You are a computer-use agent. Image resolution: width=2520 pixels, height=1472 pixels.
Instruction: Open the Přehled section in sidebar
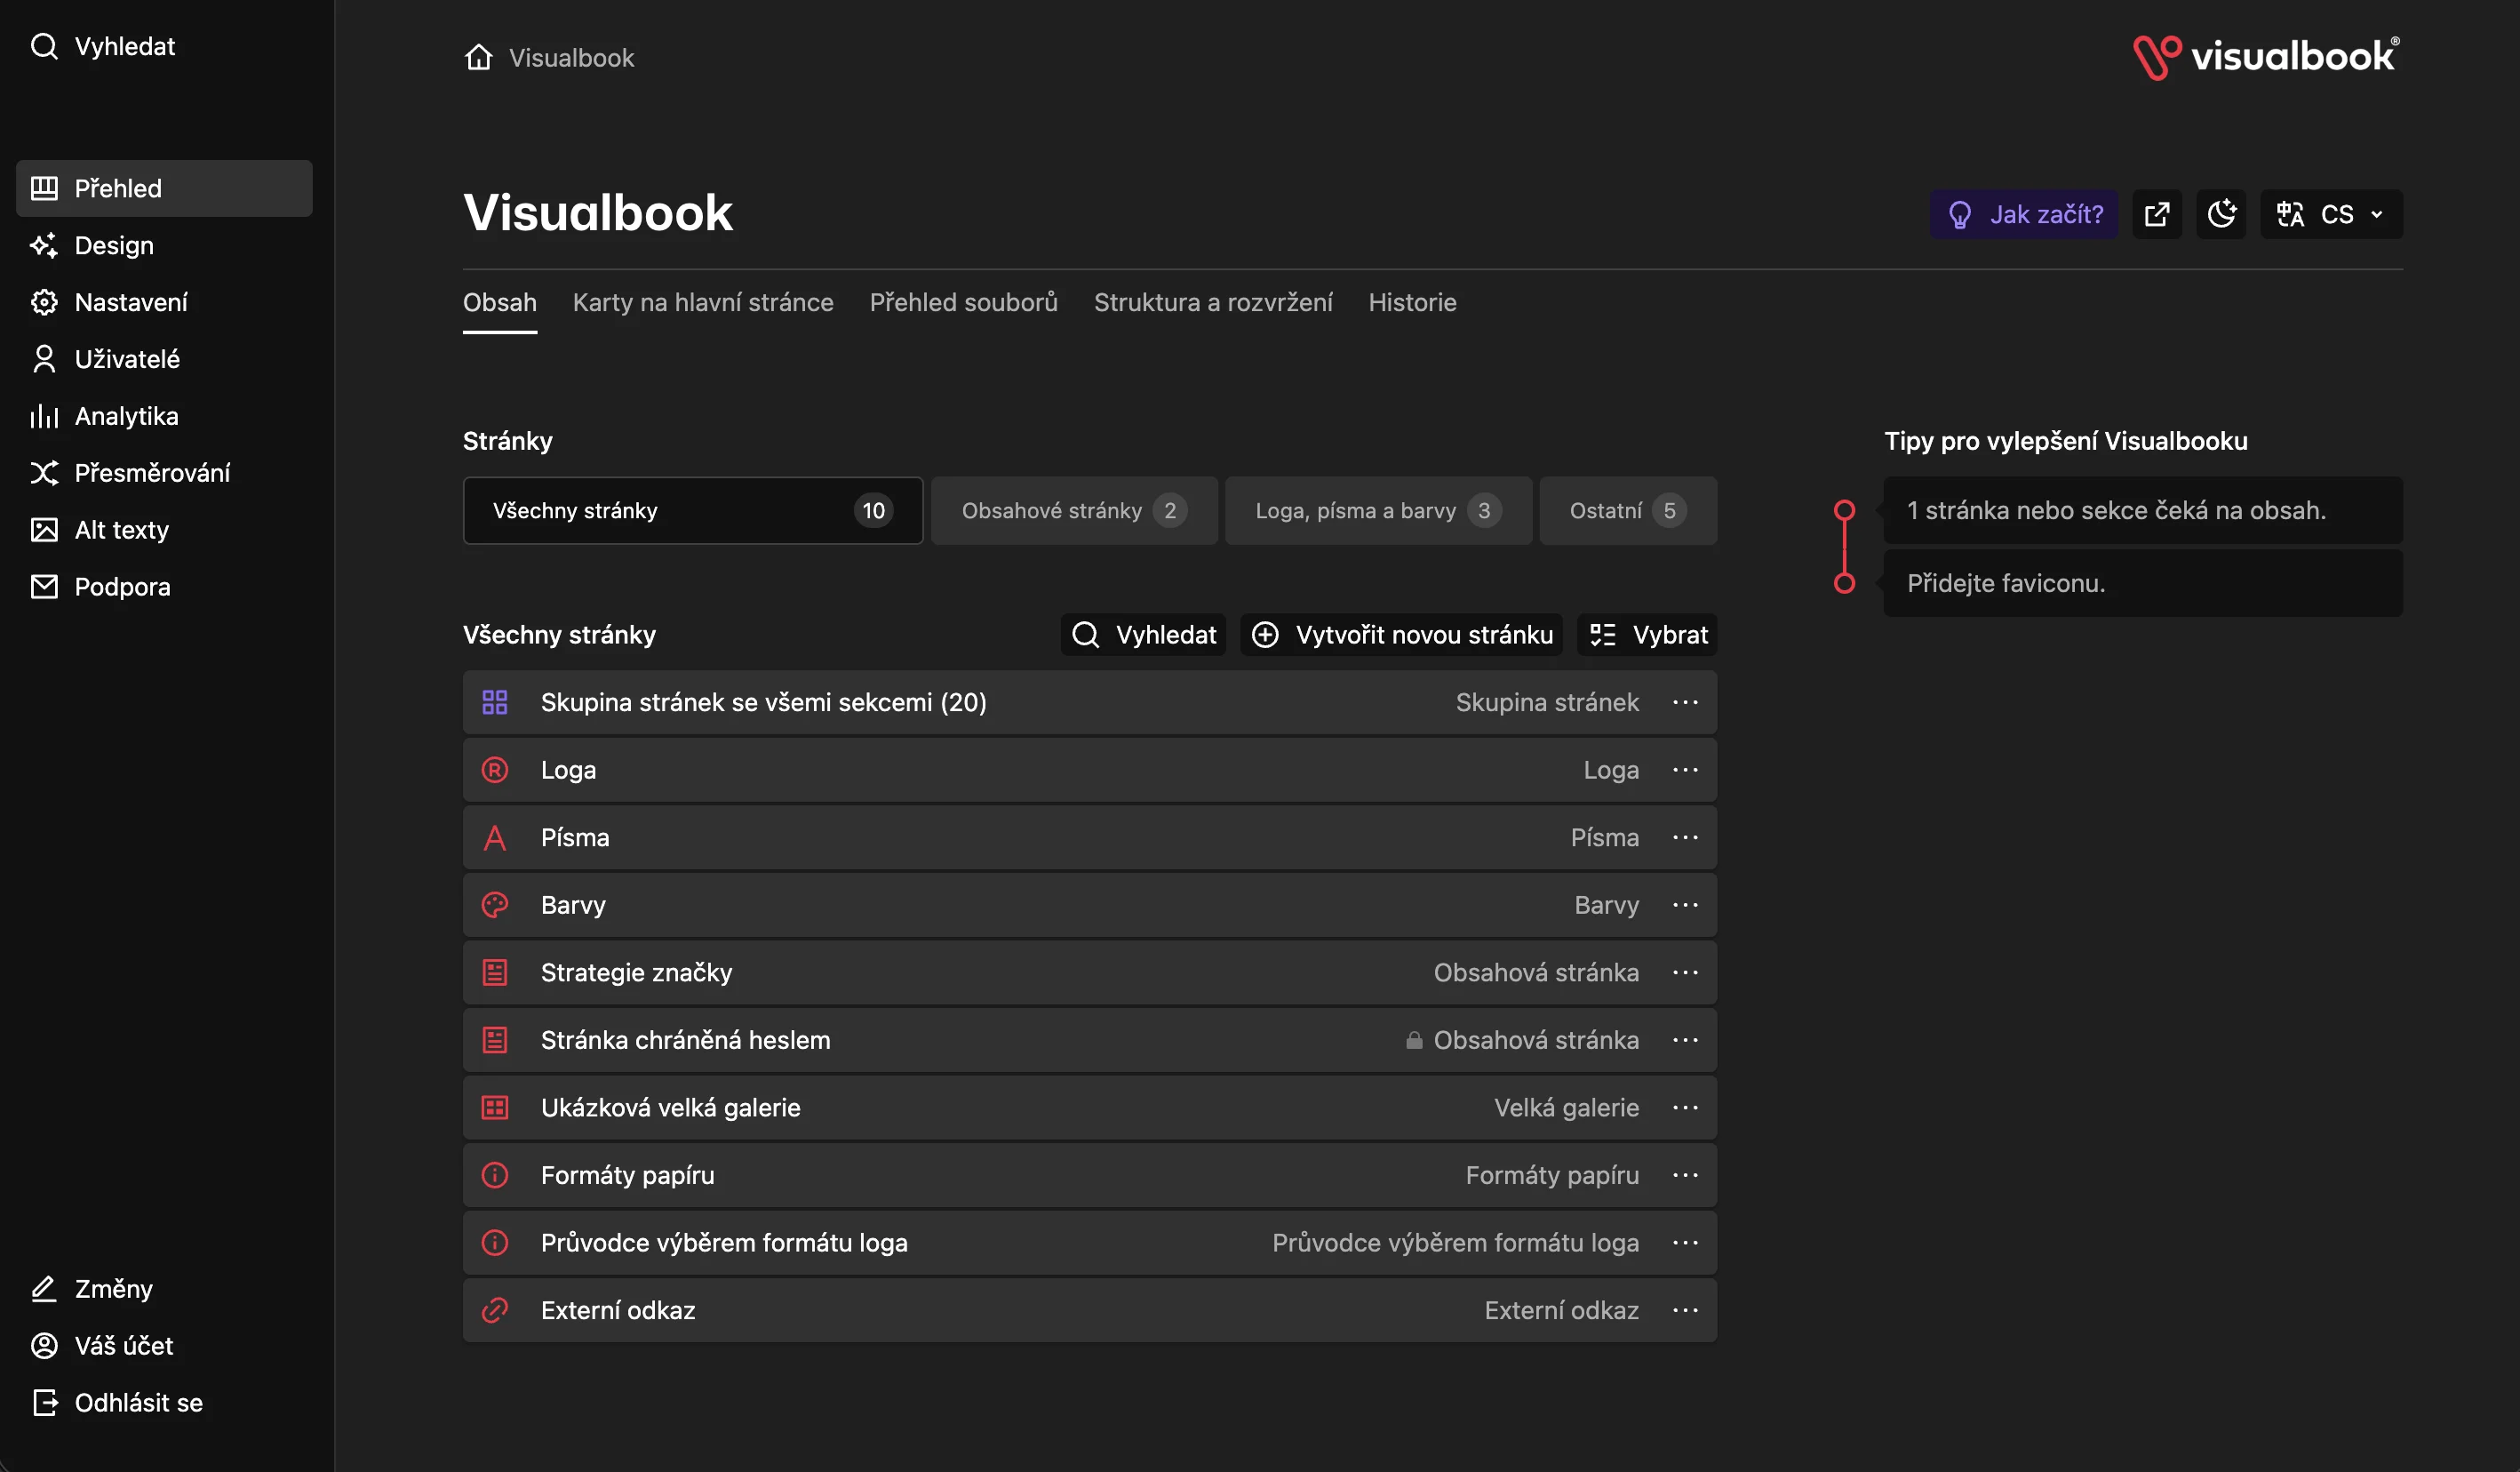164,188
